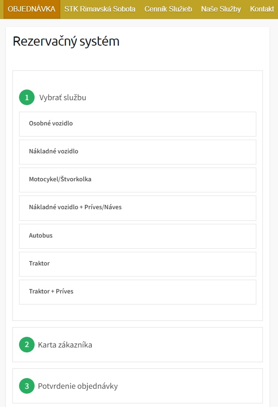Click the green step 2 circle badge

[27, 344]
